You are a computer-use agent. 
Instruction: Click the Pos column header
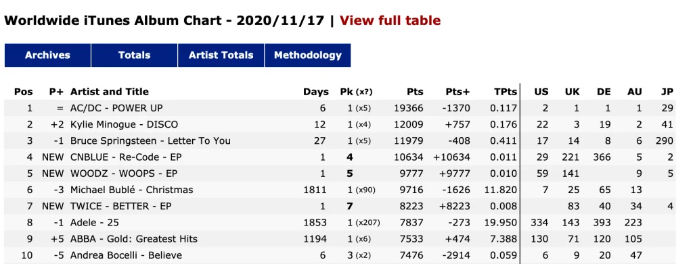pyautogui.click(x=24, y=92)
